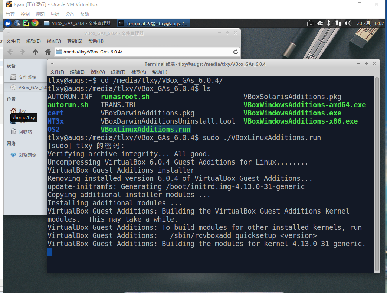
Task: Open file manager 视图(V) menu
Action: point(54,41)
